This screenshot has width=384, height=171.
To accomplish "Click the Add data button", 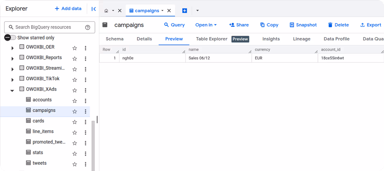I will point(68,9).
